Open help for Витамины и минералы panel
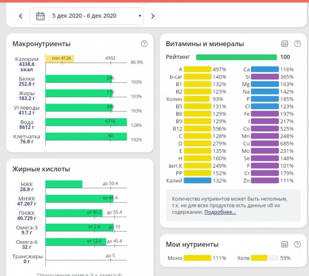Image resolution: width=309 pixels, height=276 pixels. click(298, 44)
